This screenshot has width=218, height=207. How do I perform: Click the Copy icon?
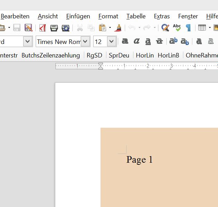pos(91,28)
